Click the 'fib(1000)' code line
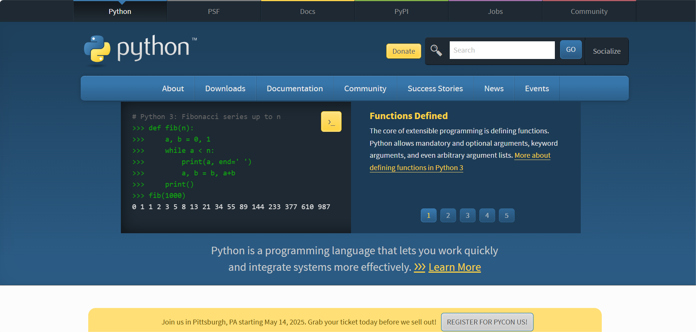The width and height of the screenshot is (696, 332). point(159,196)
